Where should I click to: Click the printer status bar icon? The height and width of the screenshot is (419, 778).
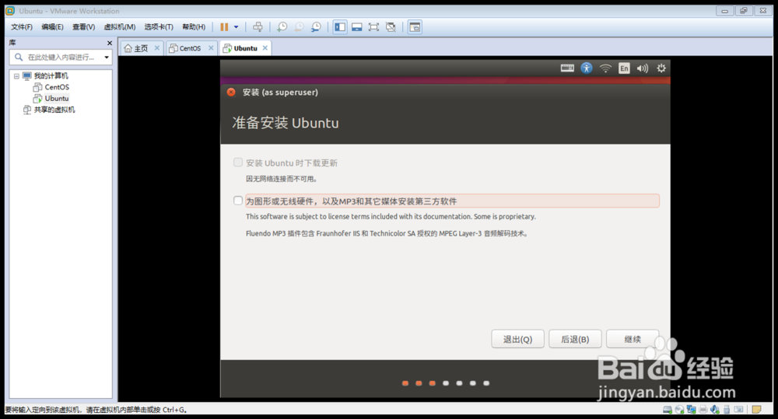pyautogui.click(x=703, y=410)
